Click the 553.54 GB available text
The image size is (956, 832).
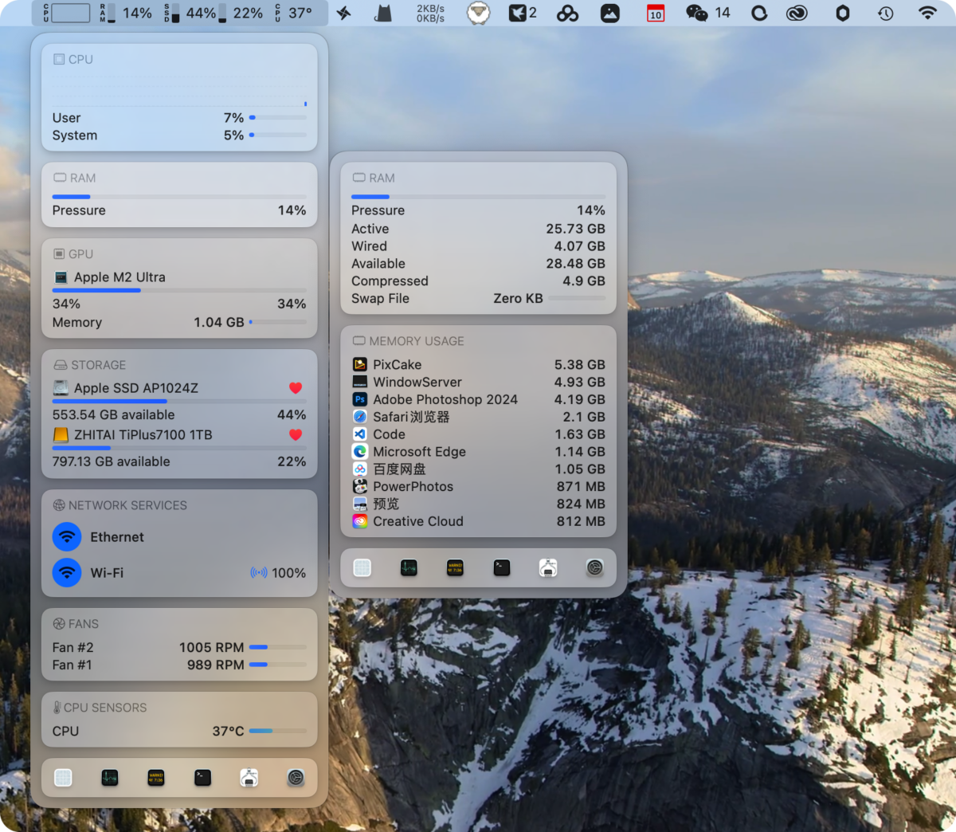pyautogui.click(x=113, y=415)
